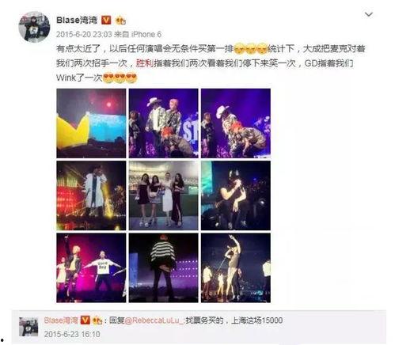Click the 2015-6-23 16:10 reply timestamp

[72, 335]
